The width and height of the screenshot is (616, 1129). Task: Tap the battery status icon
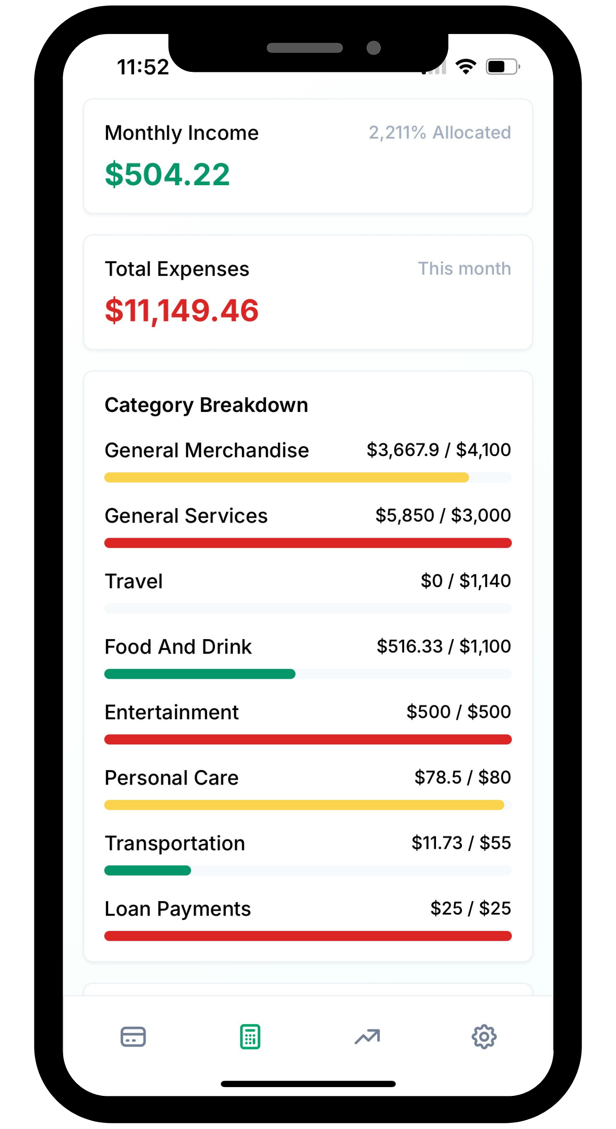tap(502, 67)
